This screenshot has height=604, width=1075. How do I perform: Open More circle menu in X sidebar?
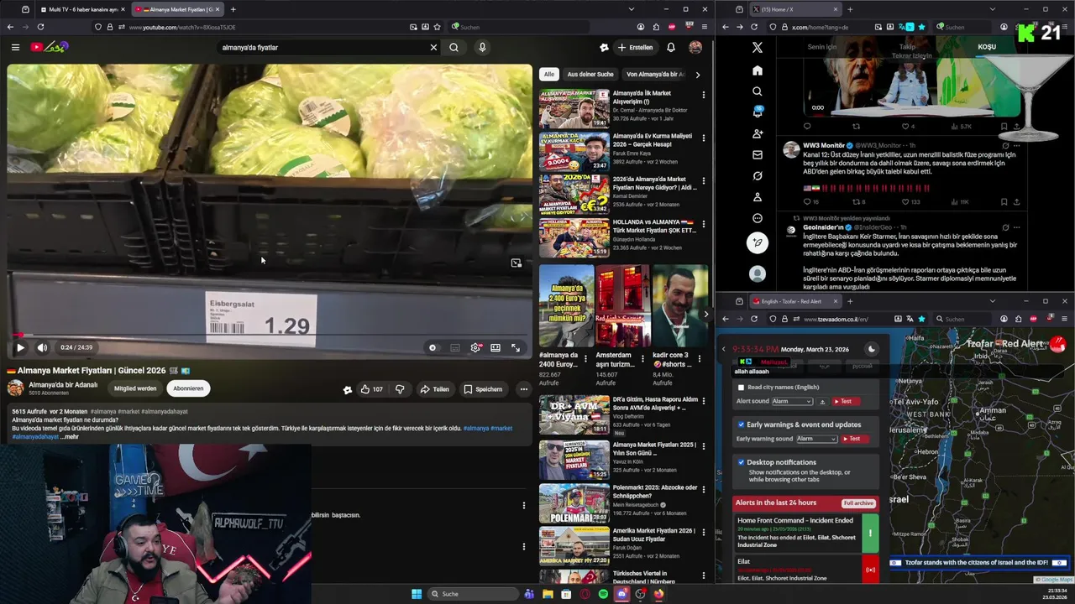(x=757, y=218)
